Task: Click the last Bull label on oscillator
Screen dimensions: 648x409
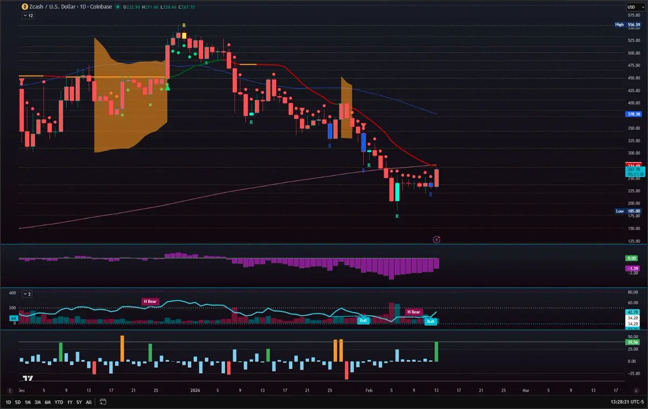Action: (430, 322)
